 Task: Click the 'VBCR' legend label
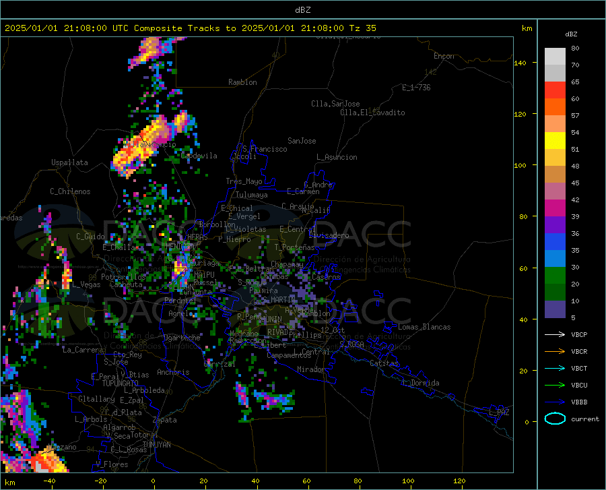tap(579, 352)
